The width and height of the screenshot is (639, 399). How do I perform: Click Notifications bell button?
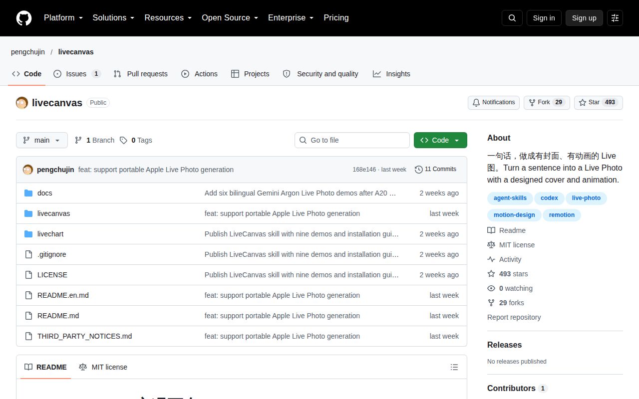coord(493,102)
